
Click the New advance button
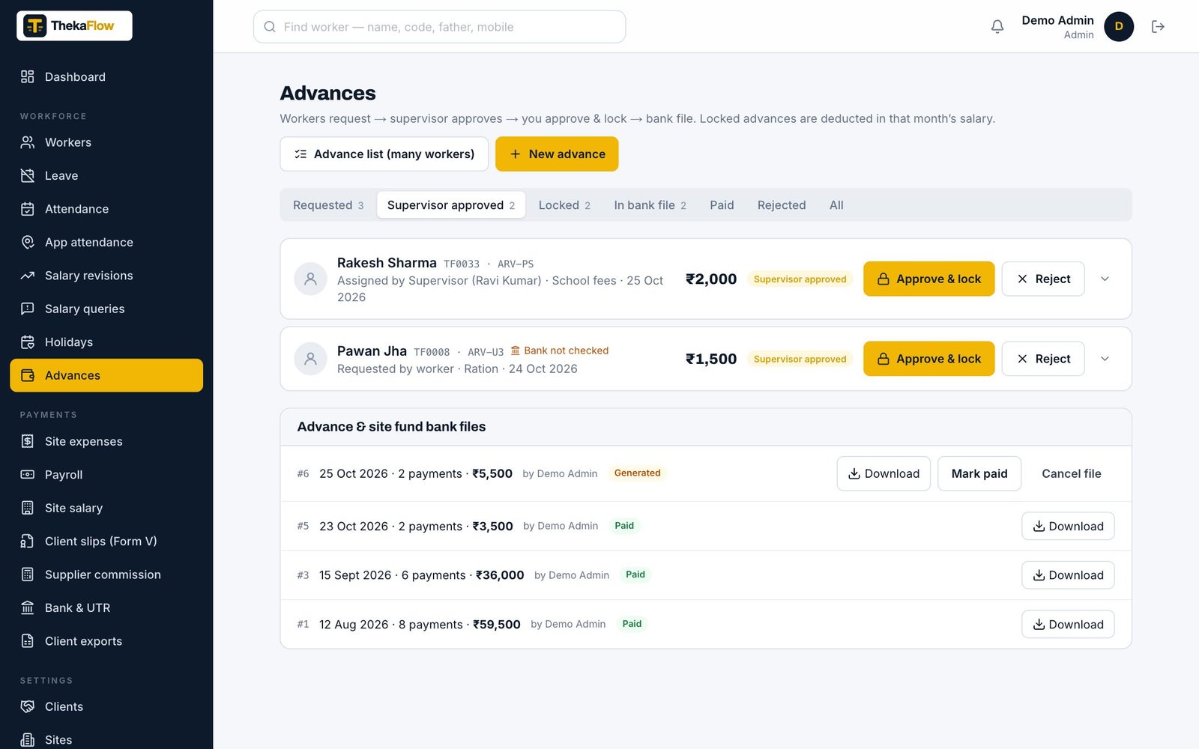click(x=557, y=154)
